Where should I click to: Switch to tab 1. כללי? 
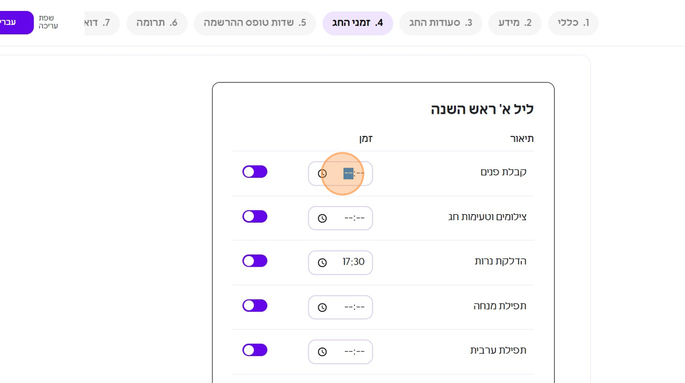pyautogui.click(x=573, y=23)
